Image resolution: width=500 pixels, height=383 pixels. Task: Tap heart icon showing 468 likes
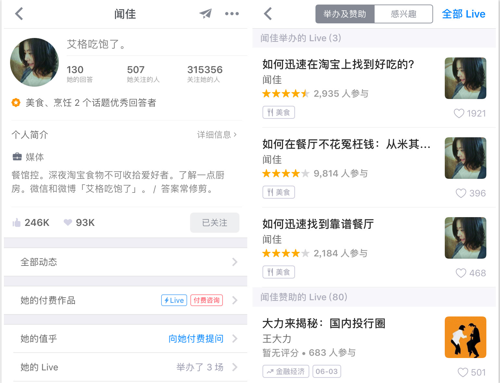(x=461, y=273)
